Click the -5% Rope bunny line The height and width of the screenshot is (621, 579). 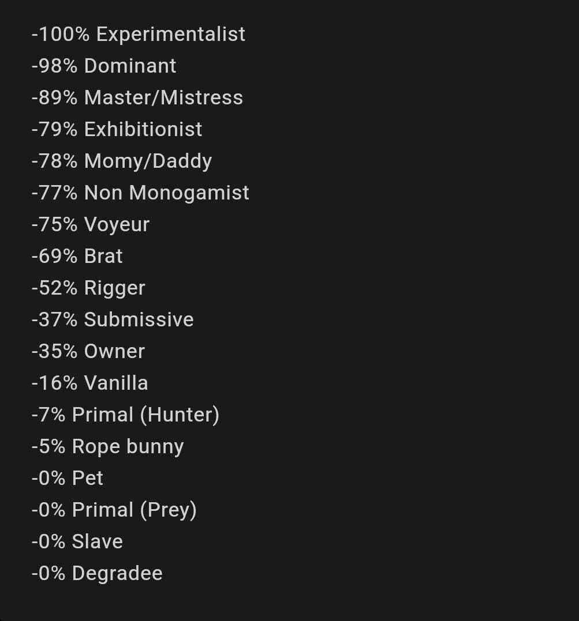tap(107, 447)
